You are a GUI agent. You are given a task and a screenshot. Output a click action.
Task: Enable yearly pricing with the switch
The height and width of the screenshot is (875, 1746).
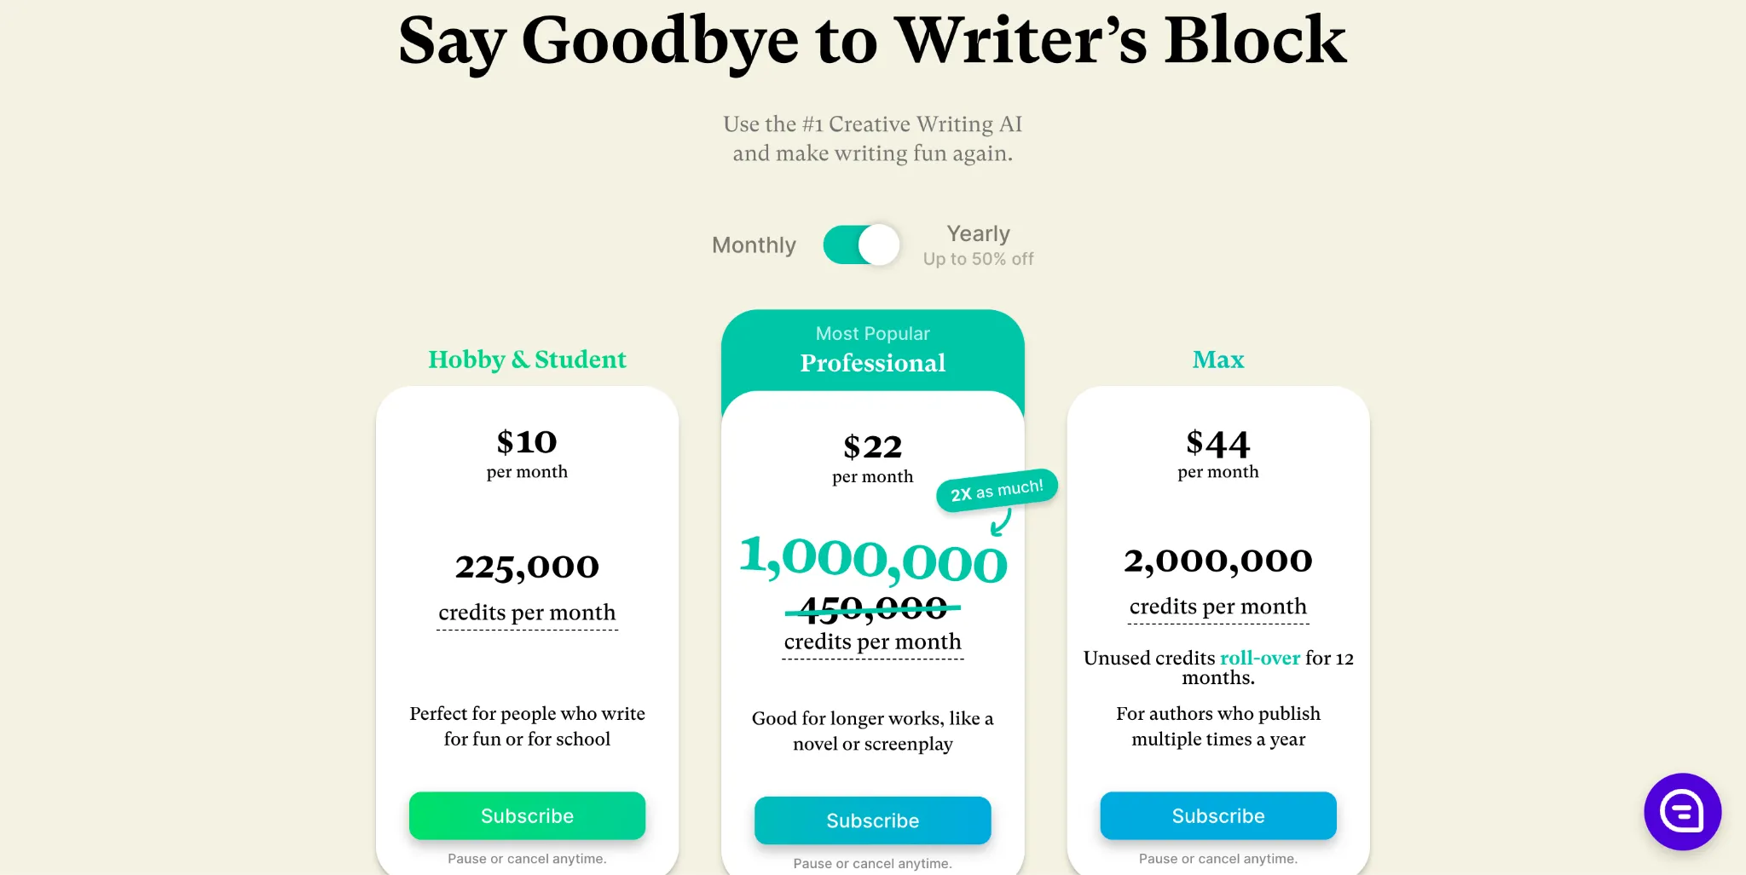[860, 245]
